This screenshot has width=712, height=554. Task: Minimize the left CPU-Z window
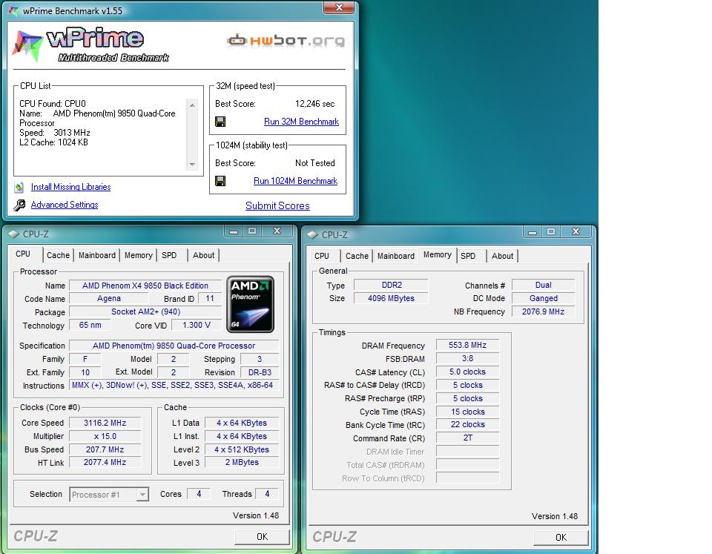point(234,231)
